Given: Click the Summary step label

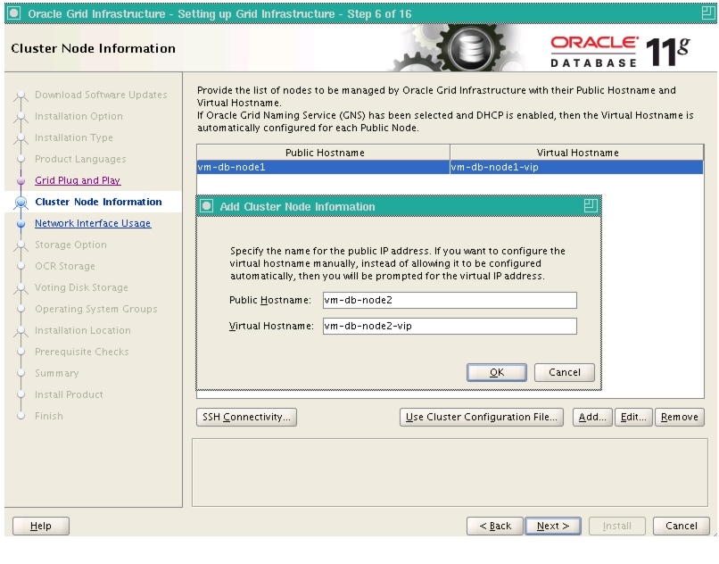Looking at the screenshot, I should tap(57, 373).
